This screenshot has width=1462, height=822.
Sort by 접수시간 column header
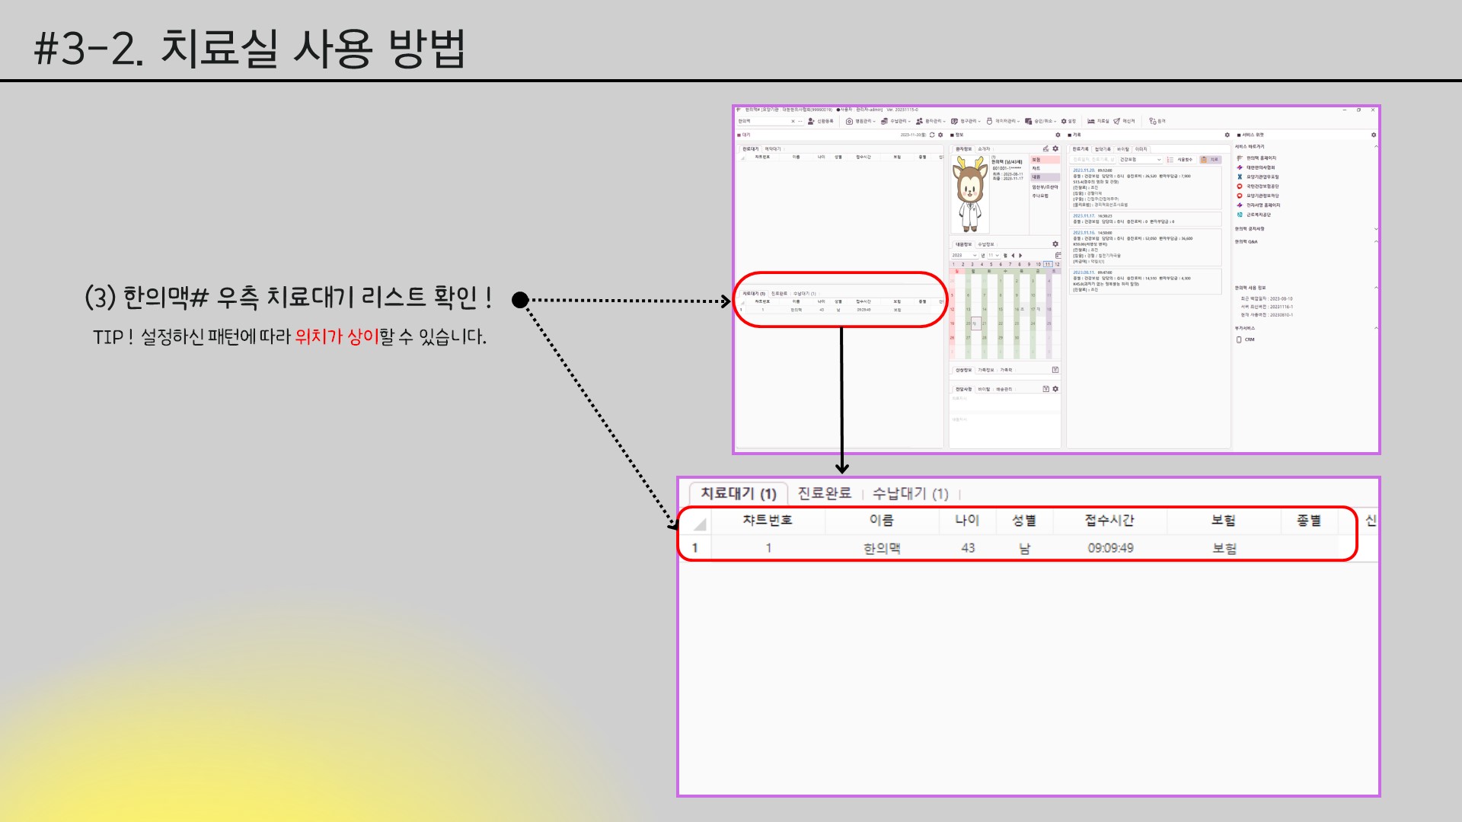[x=1109, y=521]
